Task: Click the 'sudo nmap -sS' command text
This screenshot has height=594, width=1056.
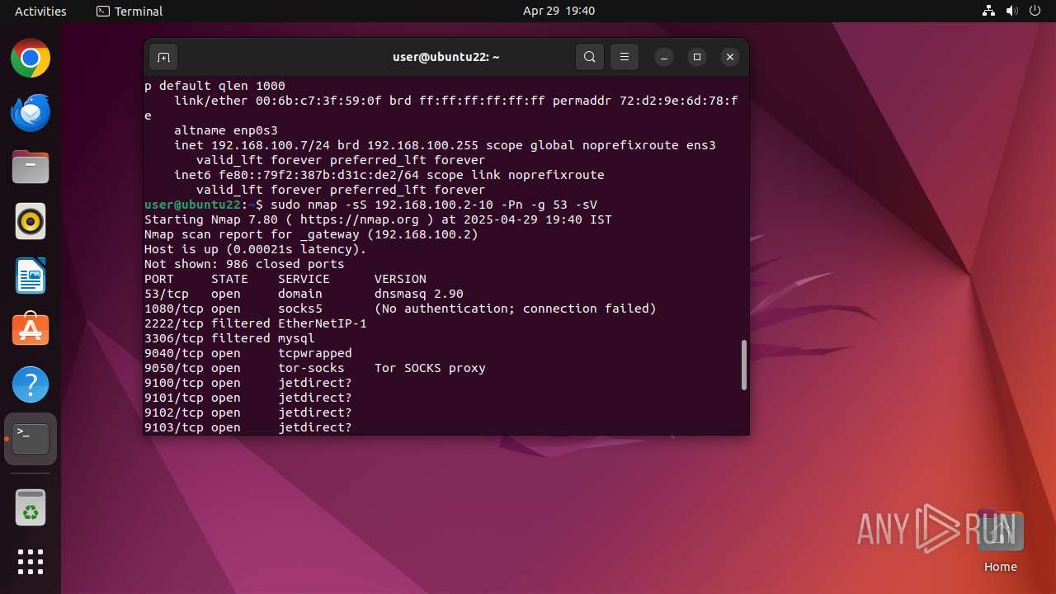Action: (318, 205)
